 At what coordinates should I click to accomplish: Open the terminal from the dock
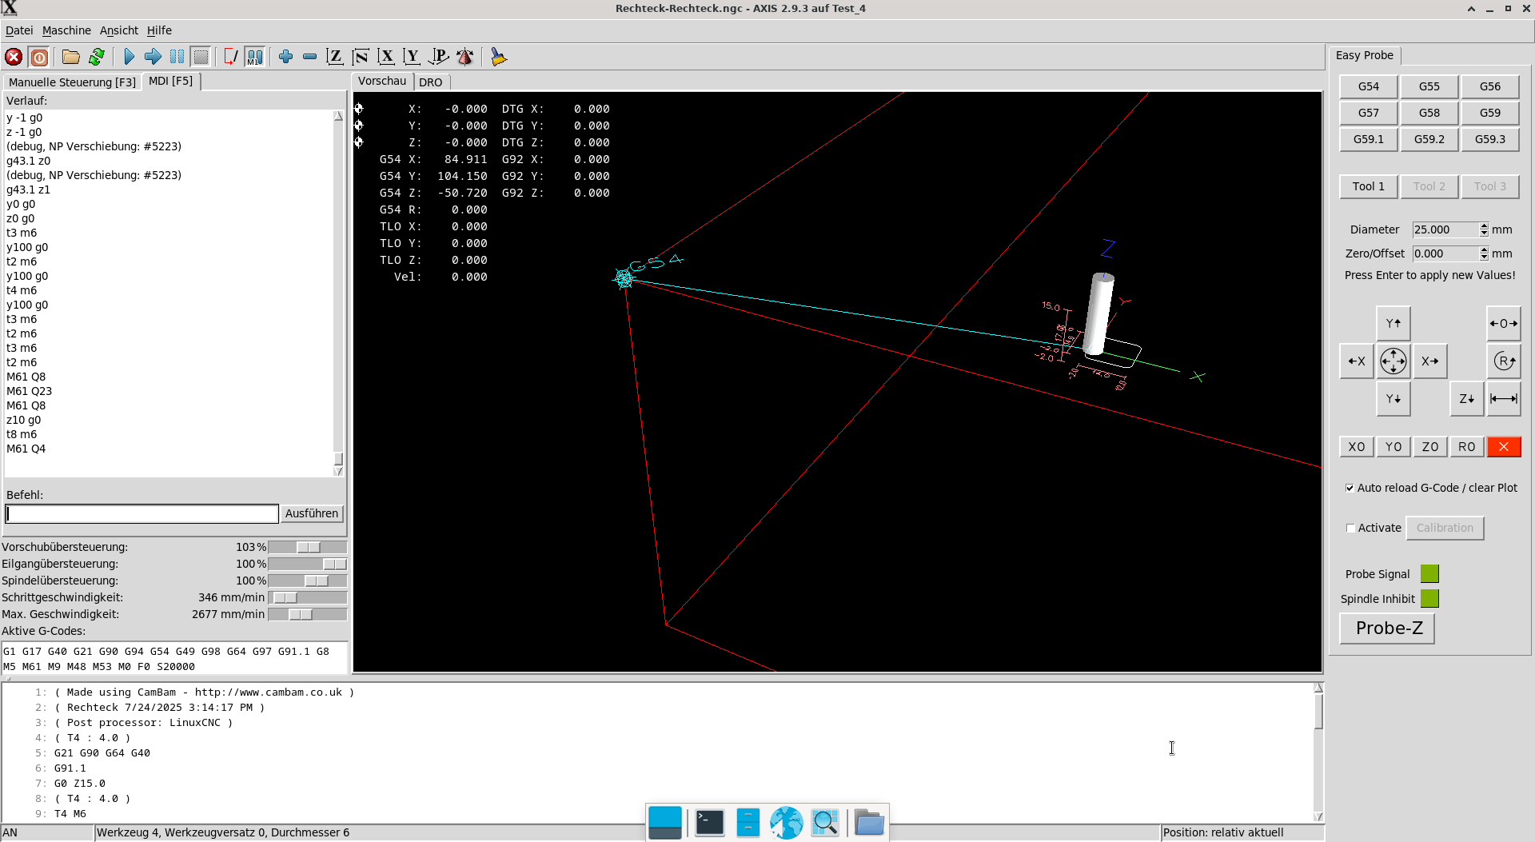709,822
